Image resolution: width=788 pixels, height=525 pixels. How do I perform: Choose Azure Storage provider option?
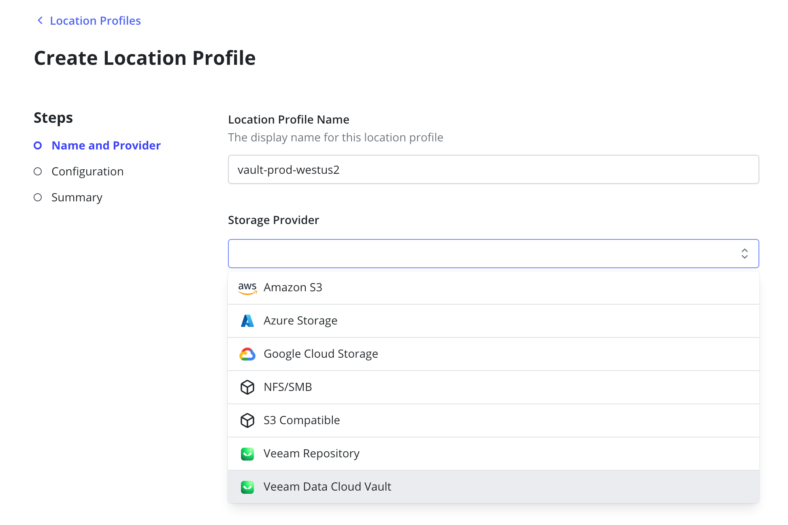tap(300, 321)
